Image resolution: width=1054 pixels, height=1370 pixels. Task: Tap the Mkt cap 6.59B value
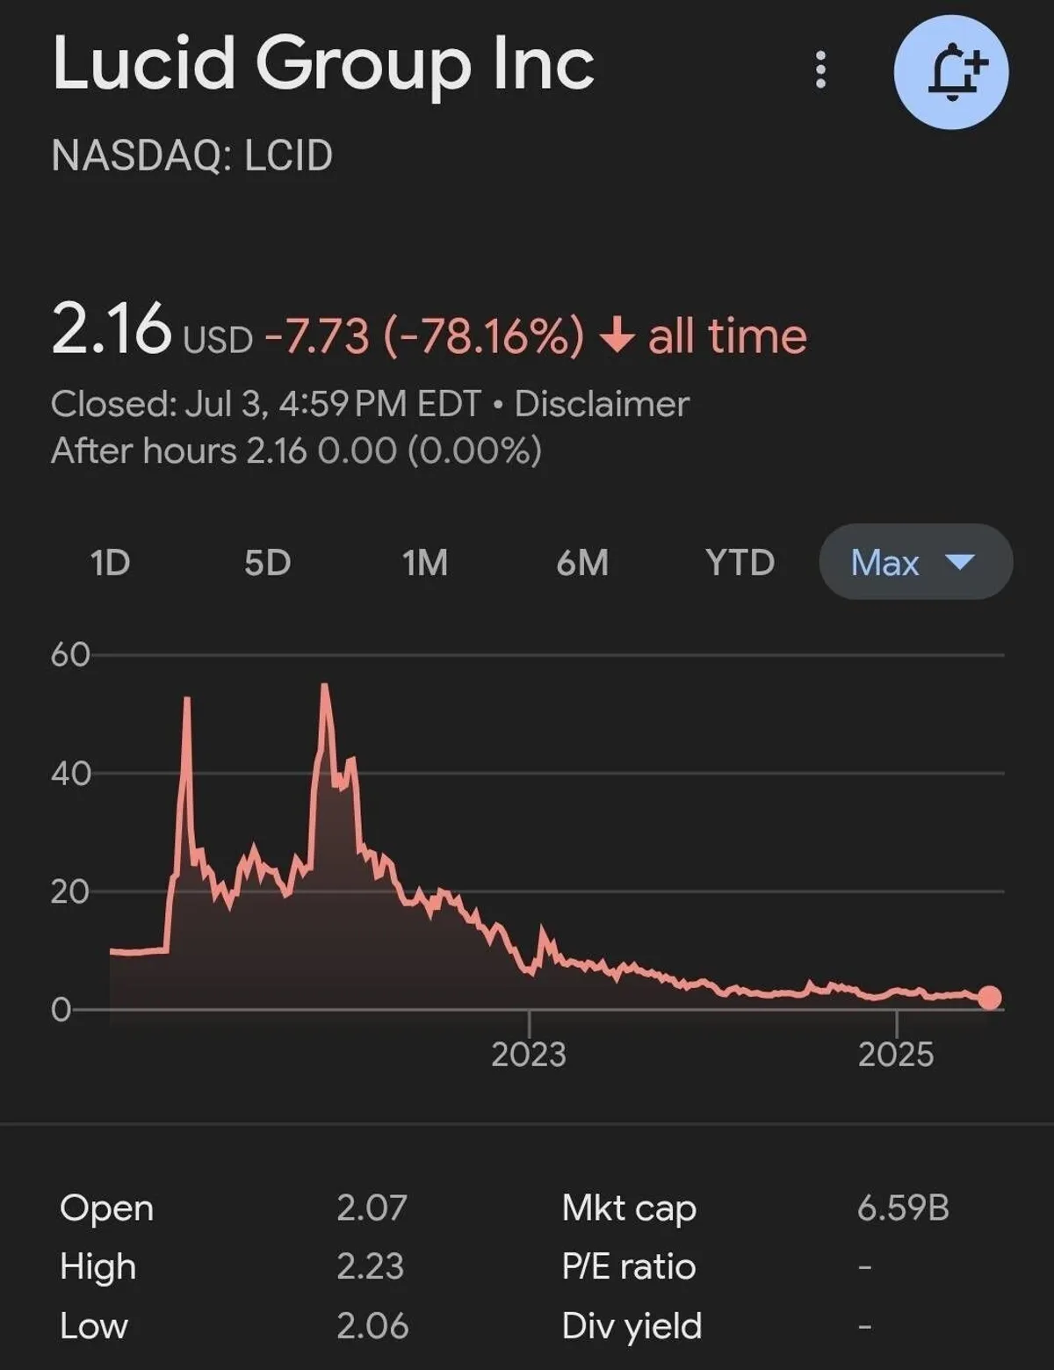[x=903, y=1208]
